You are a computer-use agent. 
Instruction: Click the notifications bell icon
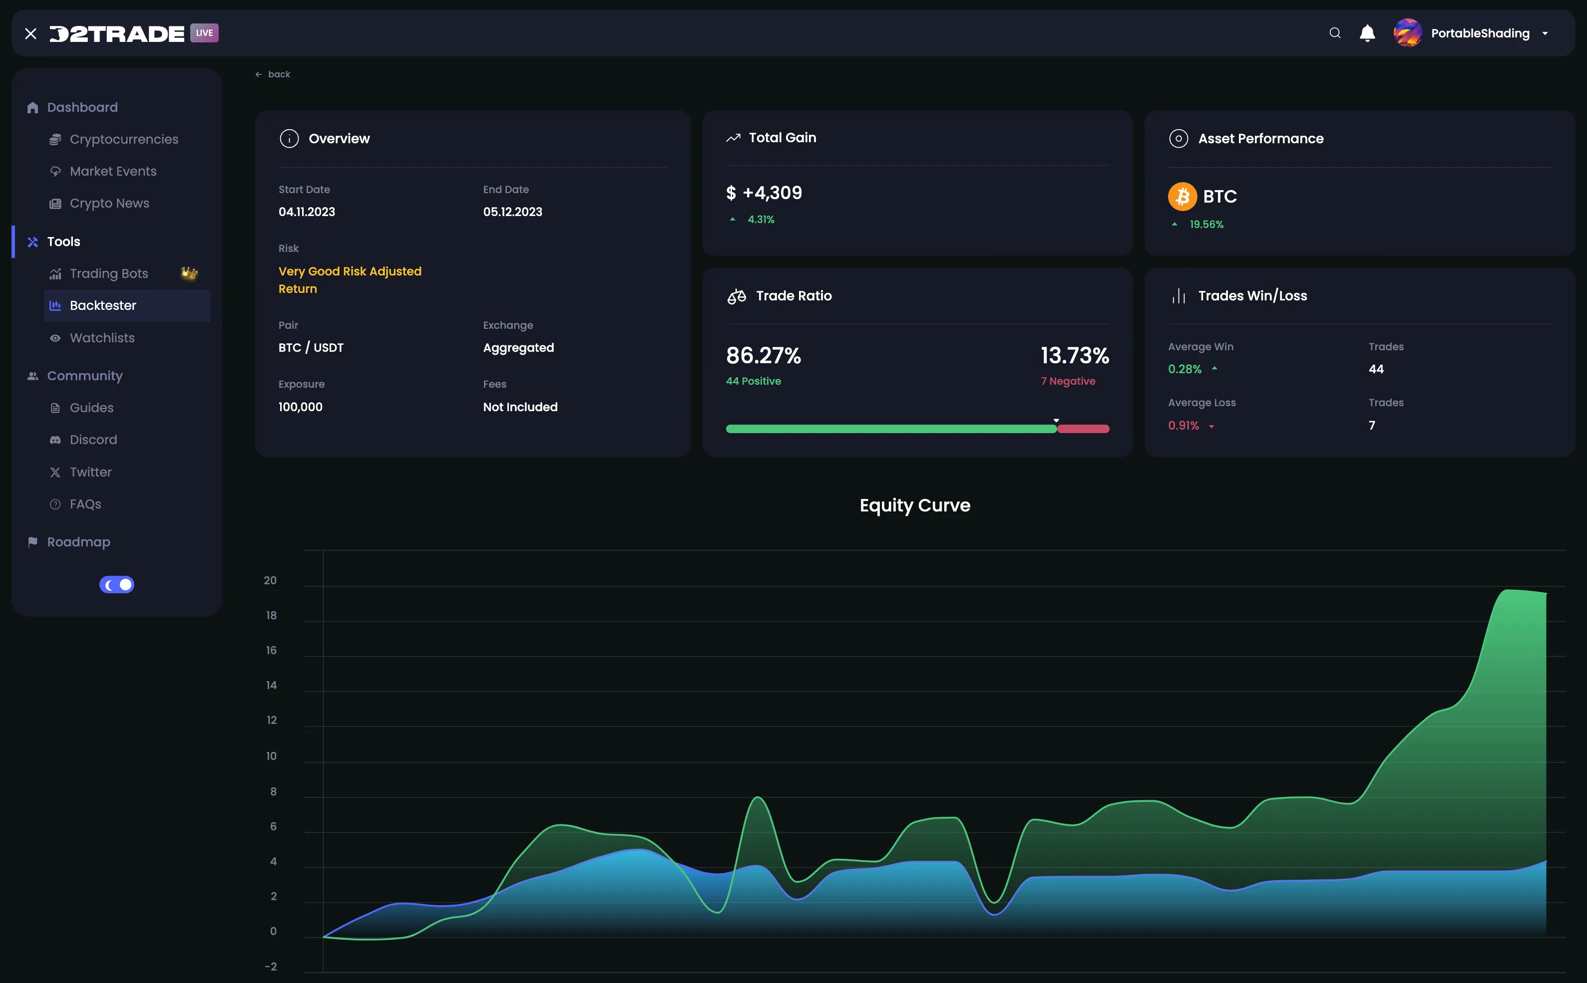(1366, 32)
